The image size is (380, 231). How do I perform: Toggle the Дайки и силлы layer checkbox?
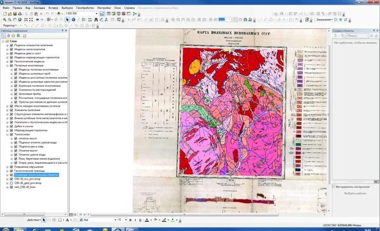tap(11, 126)
